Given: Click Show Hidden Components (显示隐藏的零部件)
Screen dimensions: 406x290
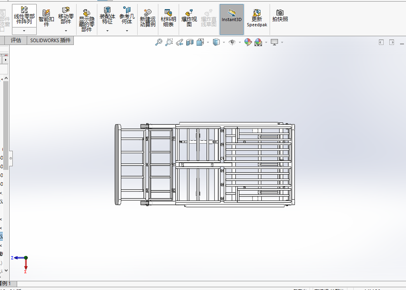Looking at the screenshot, I should tap(87, 20).
